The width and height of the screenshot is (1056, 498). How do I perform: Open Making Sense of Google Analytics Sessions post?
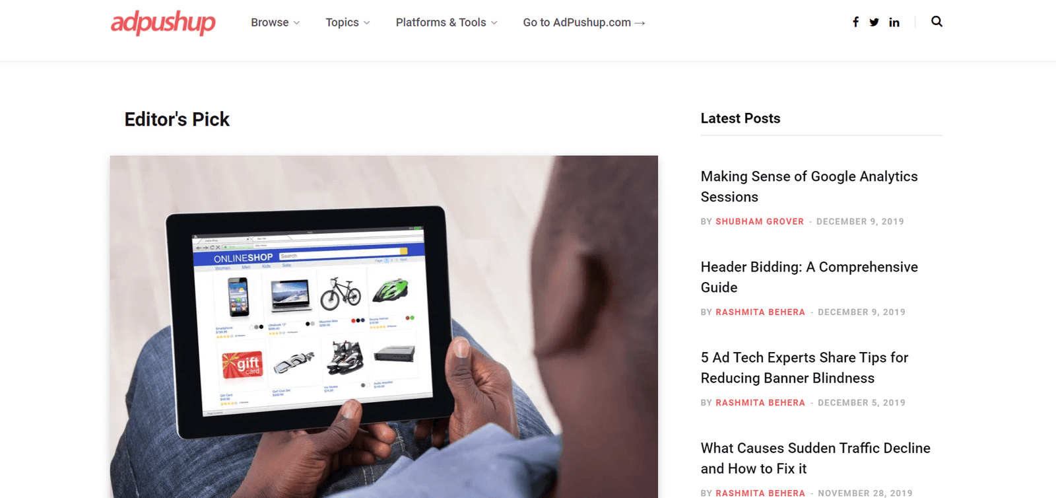(809, 186)
